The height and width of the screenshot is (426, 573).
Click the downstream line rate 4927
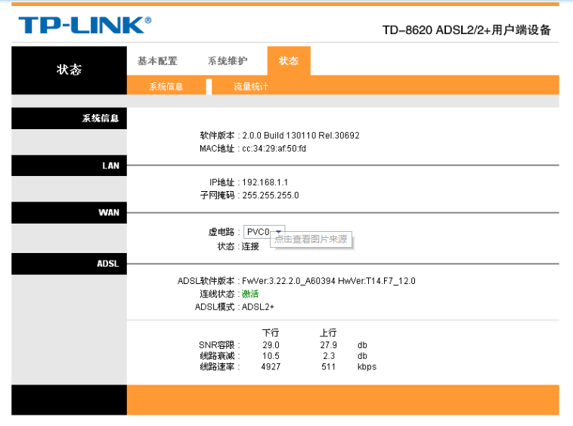[271, 367]
